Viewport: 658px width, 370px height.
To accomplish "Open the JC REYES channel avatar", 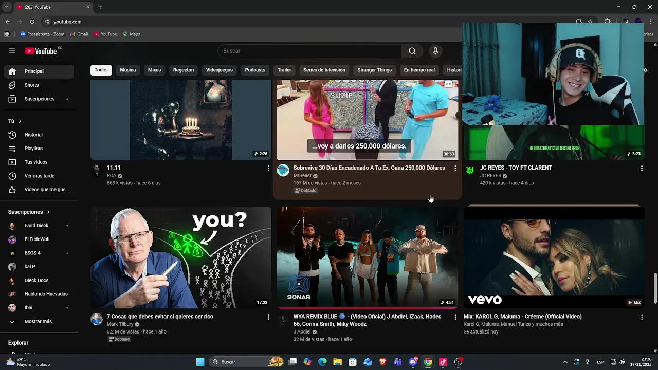I will 470,170.
